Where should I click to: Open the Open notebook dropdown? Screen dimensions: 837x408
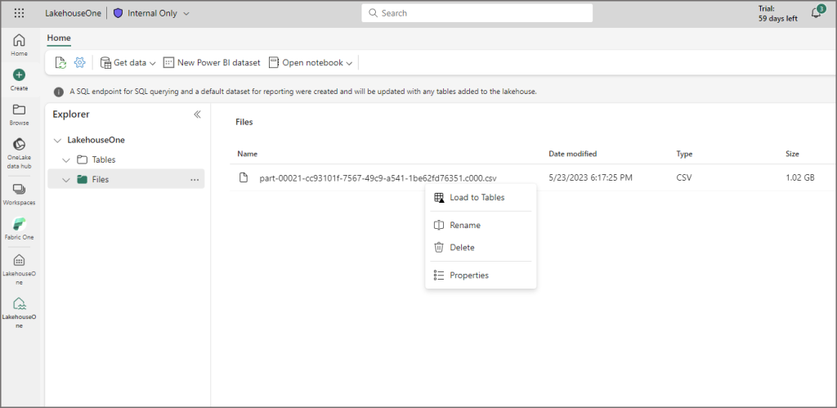coord(311,62)
